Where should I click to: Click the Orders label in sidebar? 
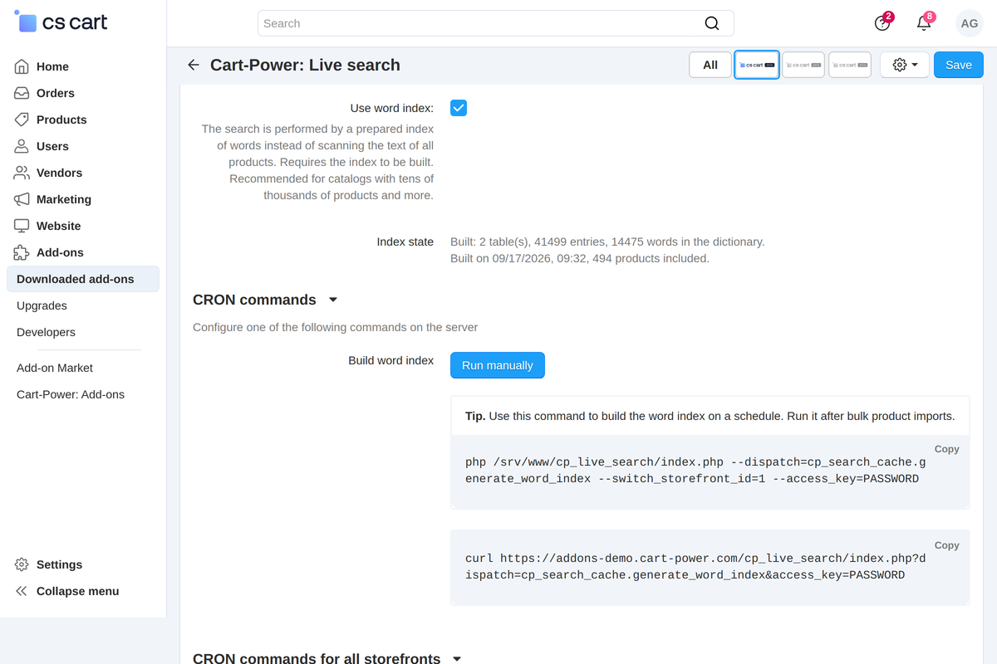(x=56, y=93)
